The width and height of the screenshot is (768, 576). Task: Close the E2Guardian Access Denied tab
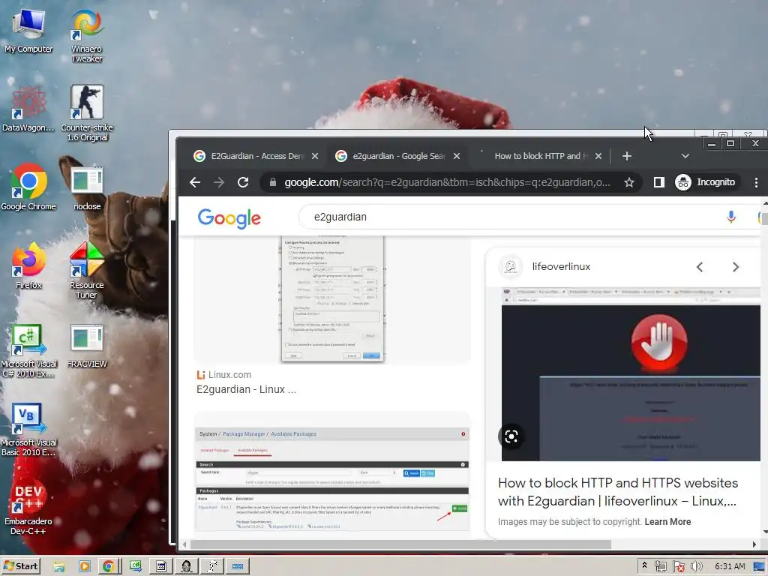315,156
